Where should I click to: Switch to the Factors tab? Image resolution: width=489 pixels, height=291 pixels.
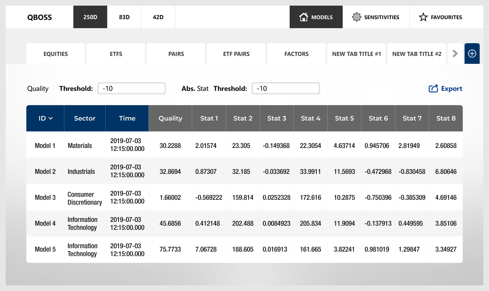[x=296, y=54]
